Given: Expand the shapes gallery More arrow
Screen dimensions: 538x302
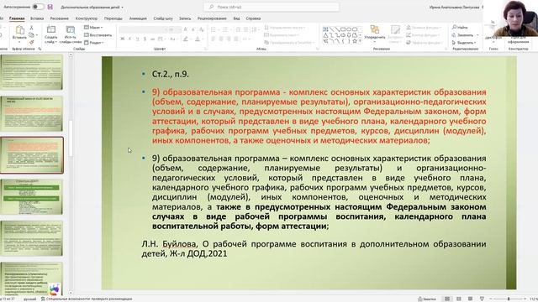Looking at the screenshot, I should [x=360, y=41].
